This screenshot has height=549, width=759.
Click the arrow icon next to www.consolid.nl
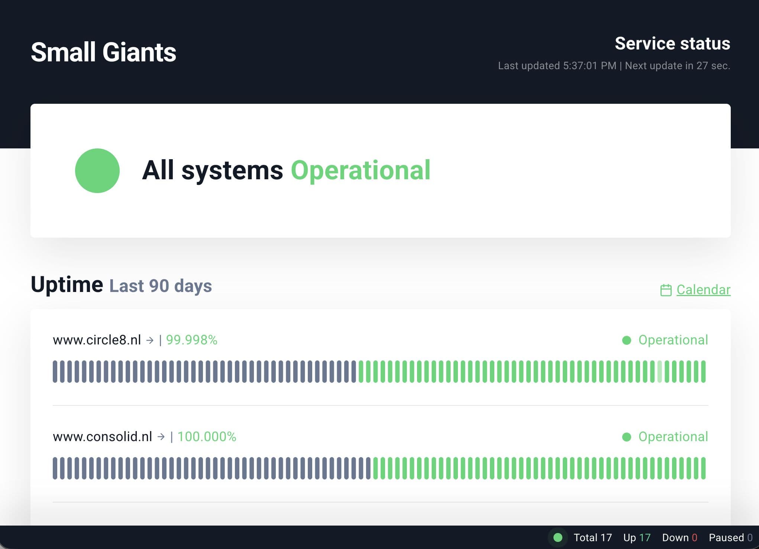161,437
